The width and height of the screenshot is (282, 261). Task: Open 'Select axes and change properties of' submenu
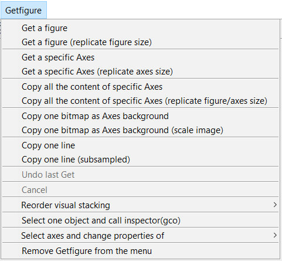[141, 236]
